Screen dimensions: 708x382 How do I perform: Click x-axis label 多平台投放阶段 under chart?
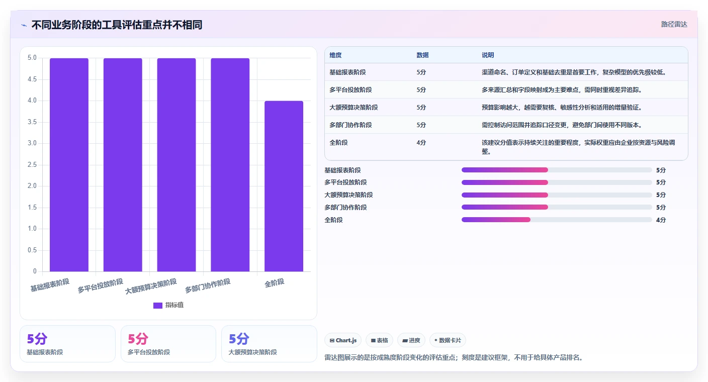click(101, 286)
